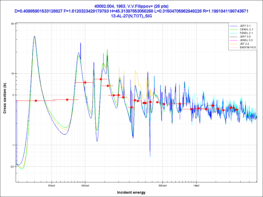Click the 1 MeV x-axis tick label
Viewport: 263px width, 197px height.
(196, 185)
